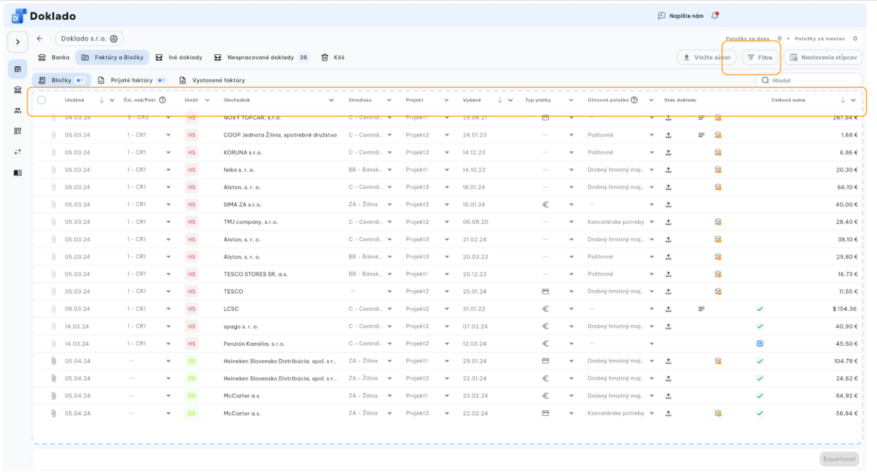Open note icon in COOP Jednota row
The height and width of the screenshot is (475, 877).
701,135
